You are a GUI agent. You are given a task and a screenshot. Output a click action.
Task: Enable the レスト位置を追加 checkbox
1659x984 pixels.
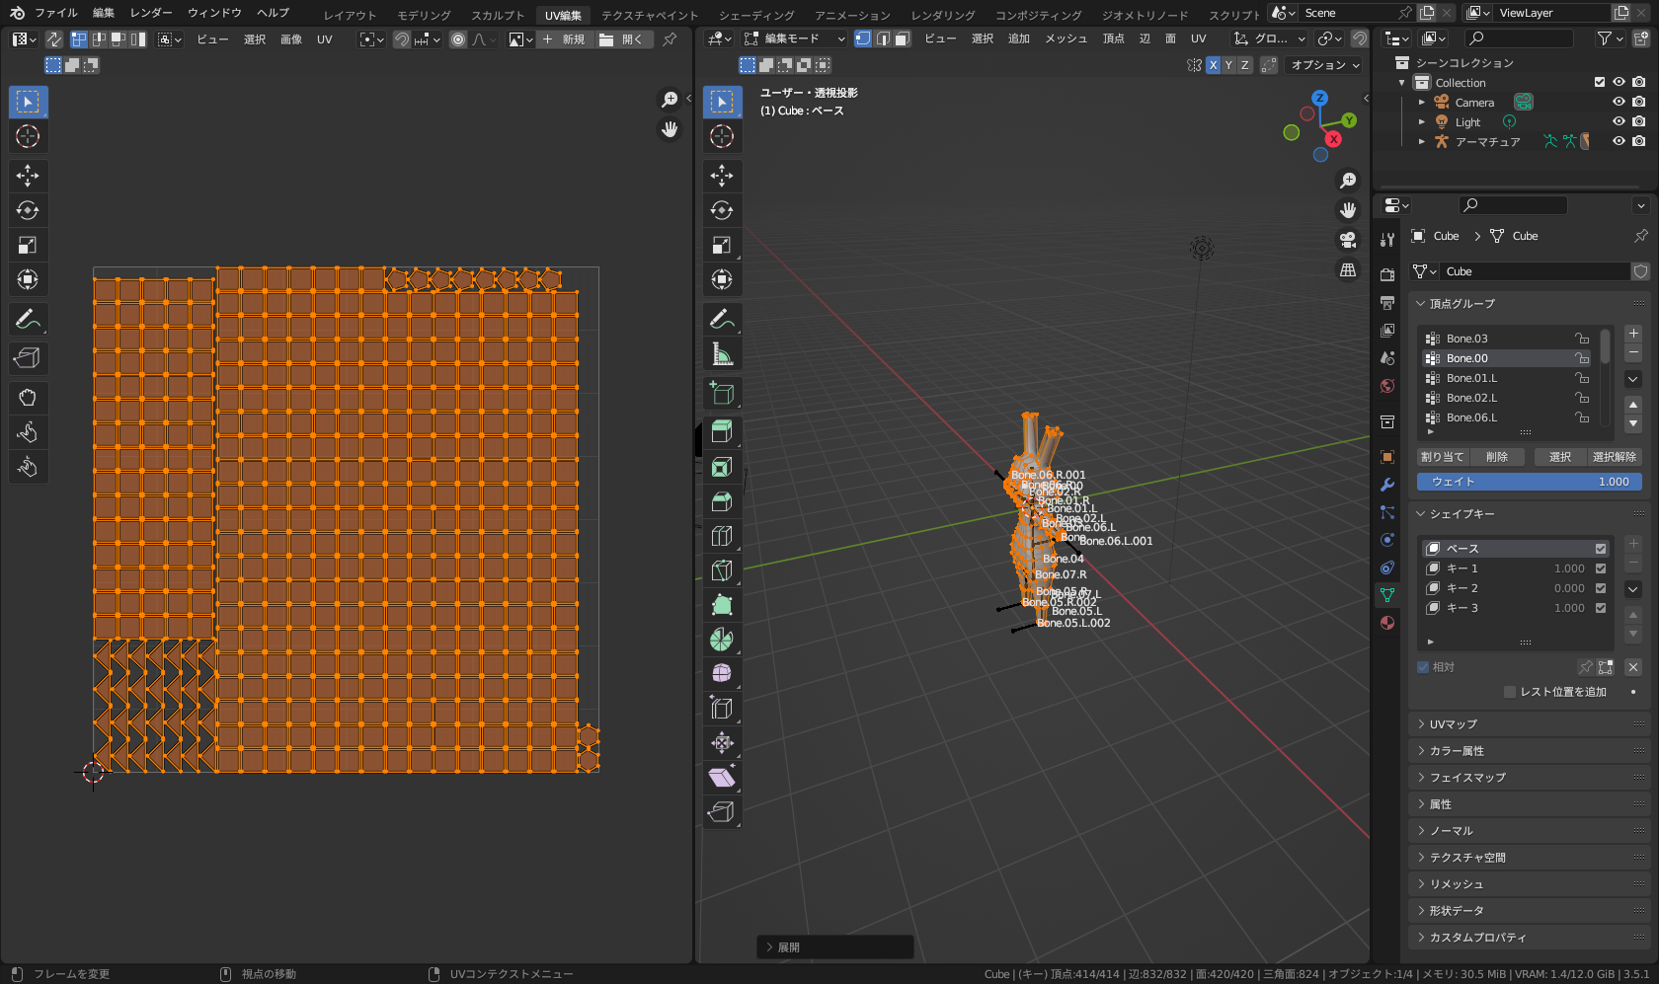tap(1510, 692)
